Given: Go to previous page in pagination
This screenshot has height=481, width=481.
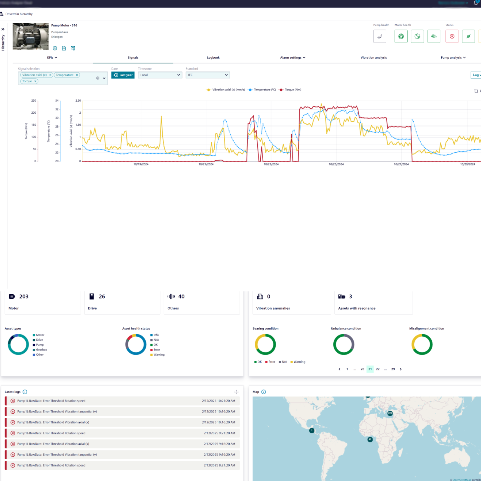Looking at the screenshot, I should [x=339, y=369].
